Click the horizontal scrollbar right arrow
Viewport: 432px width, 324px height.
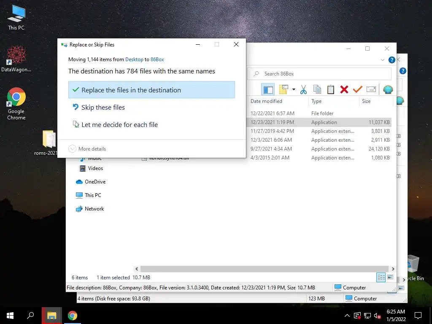[x=393, y=269]
